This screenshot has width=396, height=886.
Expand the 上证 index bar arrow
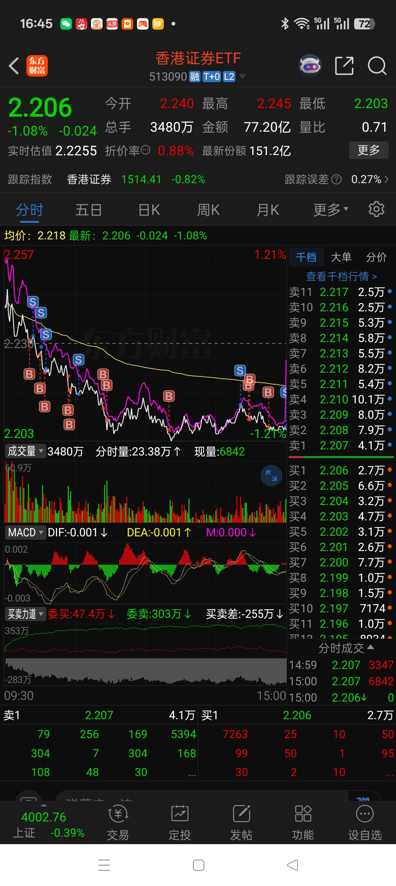44,805
